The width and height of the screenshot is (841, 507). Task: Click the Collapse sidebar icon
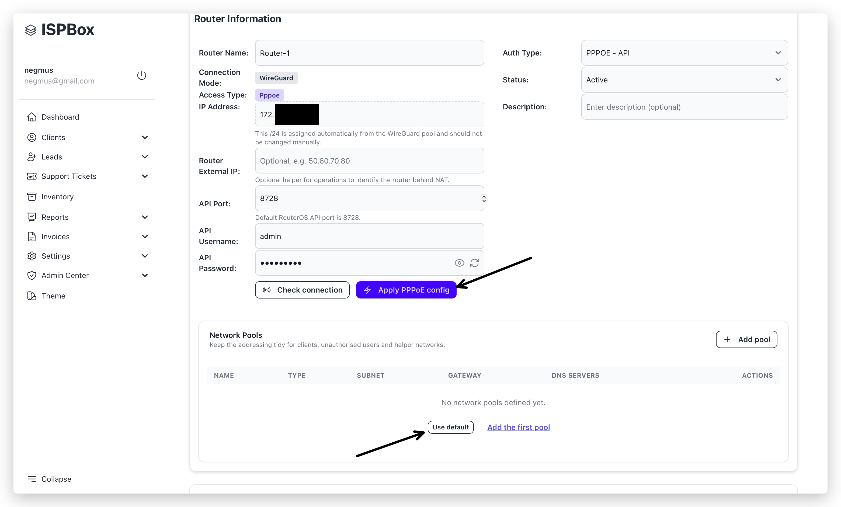[x=32, y=479]
